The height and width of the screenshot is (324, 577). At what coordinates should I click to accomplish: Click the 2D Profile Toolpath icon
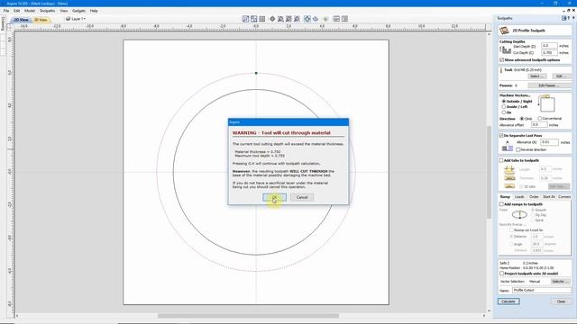504,31
